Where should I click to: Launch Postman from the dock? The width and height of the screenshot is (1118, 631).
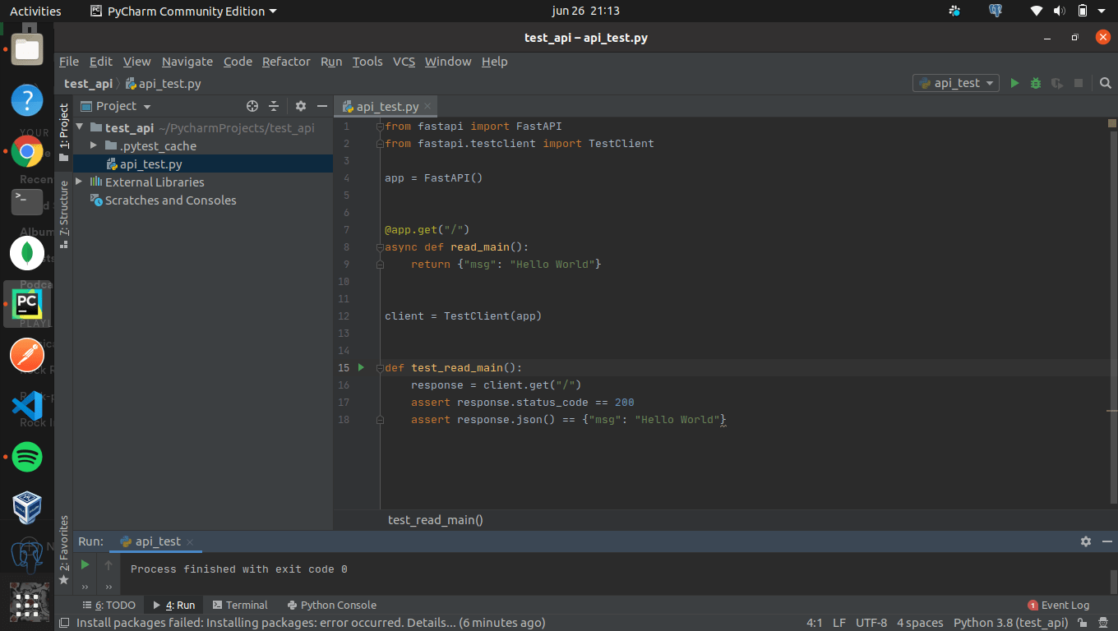pyautogui.click(x=27, y=355)
